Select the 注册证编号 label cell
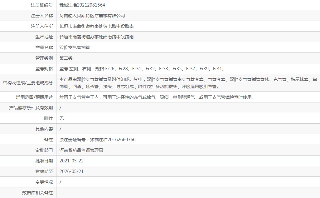320x198 pixels. pos(42,5)
